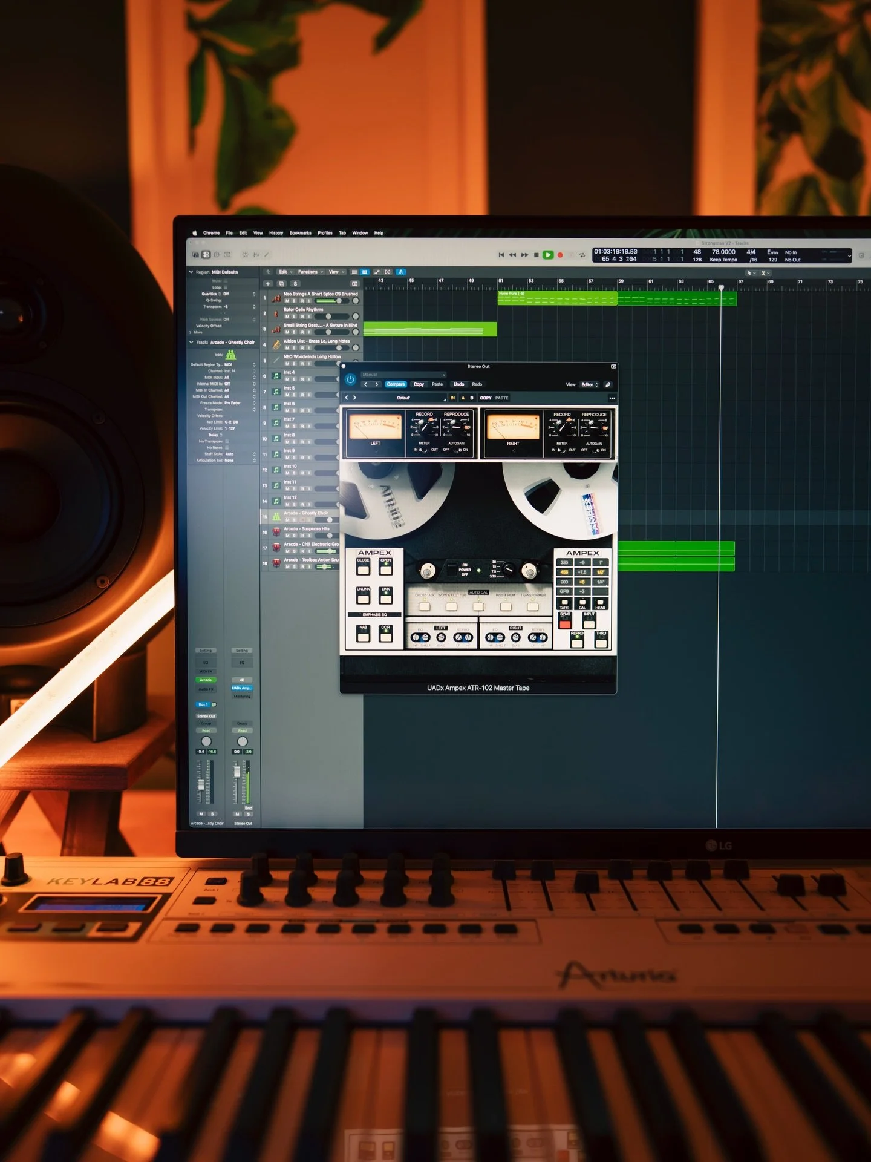Open the File menu in menu bar
Viewport: 871px width, 1162px height.
(x=229, y=233)
